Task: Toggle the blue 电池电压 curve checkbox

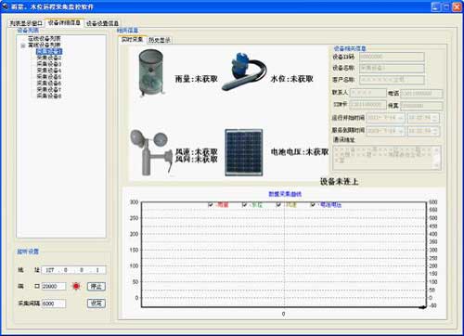Action: (313, 204)
